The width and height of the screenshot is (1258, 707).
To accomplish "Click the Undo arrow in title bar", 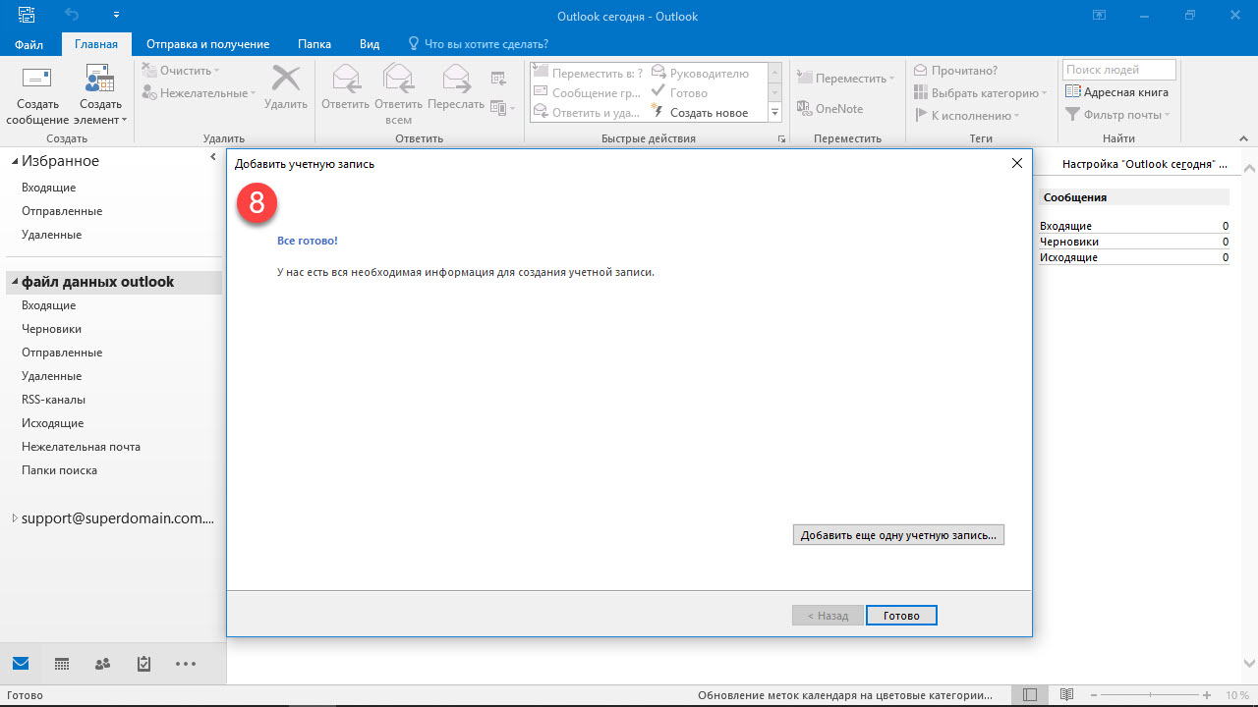I will [x=72, y=16].
